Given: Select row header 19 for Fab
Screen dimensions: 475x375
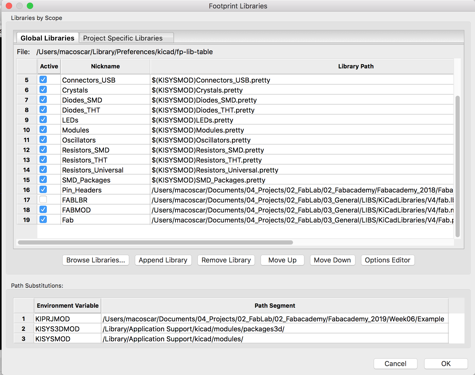Looking at the screenshot, I should pos(27,220).
